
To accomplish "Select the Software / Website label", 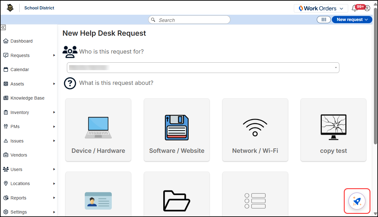I will point(177,151).
